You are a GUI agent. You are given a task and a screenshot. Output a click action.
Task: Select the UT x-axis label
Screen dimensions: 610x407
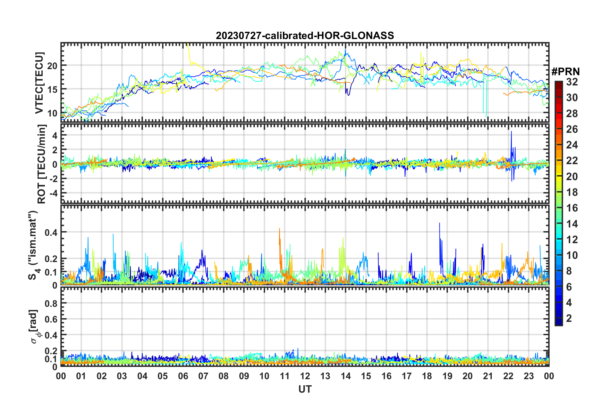pos(305,389)
